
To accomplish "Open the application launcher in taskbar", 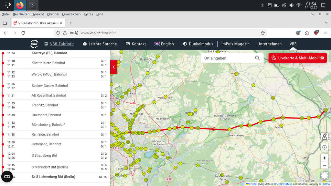I will 8,5.
